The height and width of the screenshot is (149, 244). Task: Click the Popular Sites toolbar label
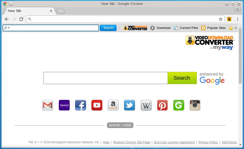tap(217, 28)
